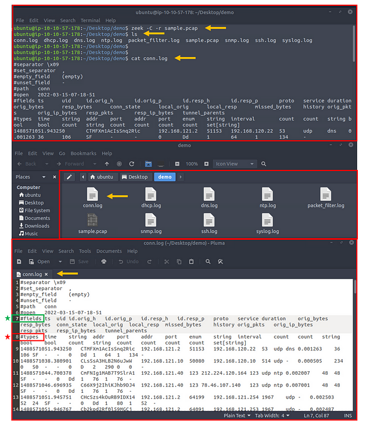Image resolution: width=366 pixels, height=426 pixels.
Task: Print the conn.log document in Pluma
Action: [x=104, y=261]
